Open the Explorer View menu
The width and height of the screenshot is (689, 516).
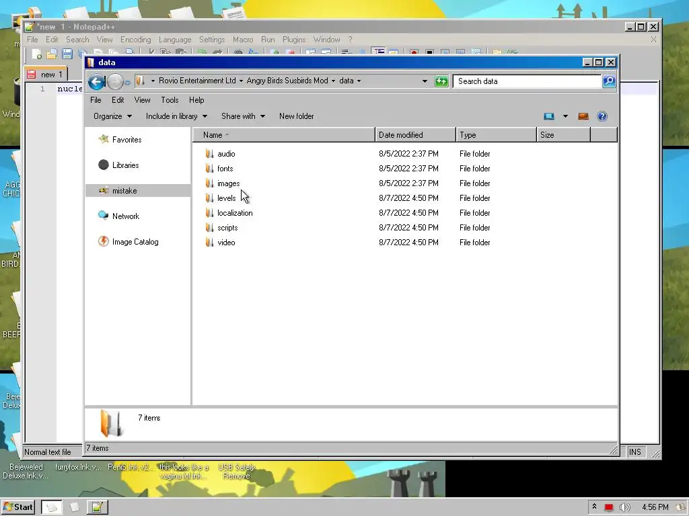[x=142, y=100]
